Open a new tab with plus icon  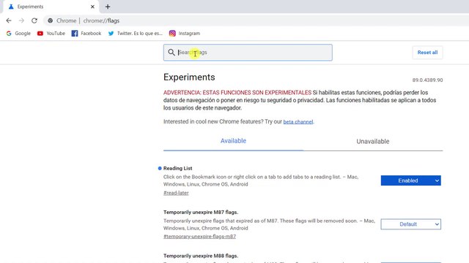click(108, 7)
